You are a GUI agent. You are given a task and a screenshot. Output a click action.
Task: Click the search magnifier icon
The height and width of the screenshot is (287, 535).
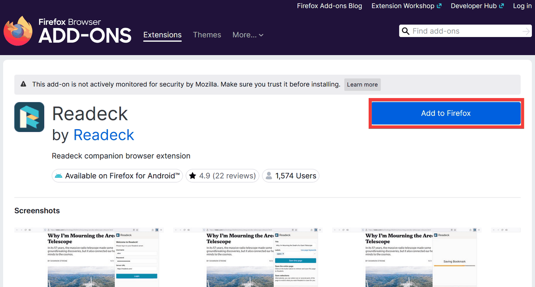pyautogui.click(x=406, y=31)
